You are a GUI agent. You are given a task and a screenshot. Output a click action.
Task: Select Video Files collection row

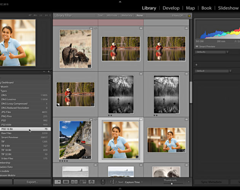click(x=25, y=158)
